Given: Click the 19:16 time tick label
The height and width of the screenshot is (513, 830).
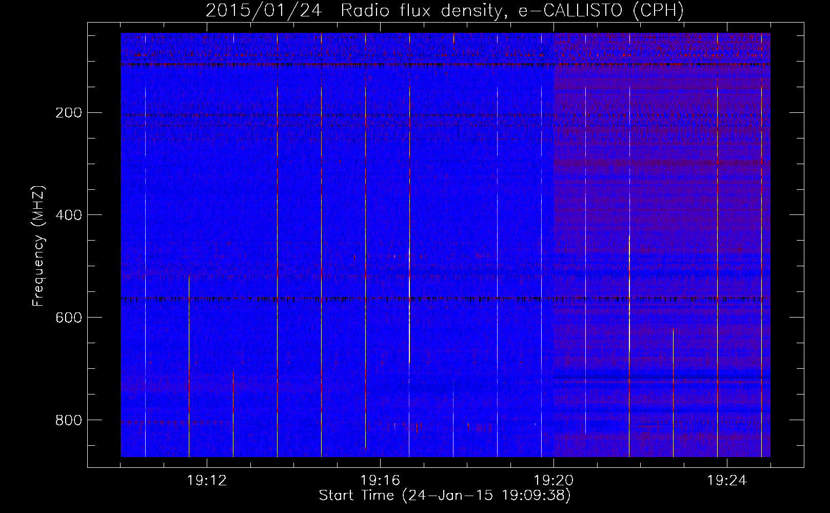Looking at the screenshot, I should point(380,481).
